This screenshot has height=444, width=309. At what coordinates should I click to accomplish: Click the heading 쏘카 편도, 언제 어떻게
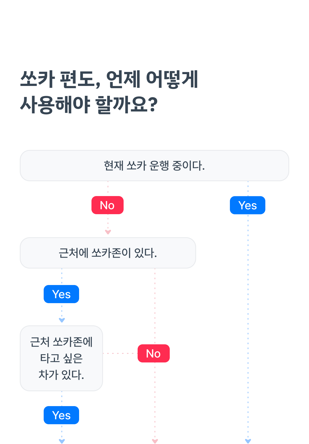tap(109, 79)
